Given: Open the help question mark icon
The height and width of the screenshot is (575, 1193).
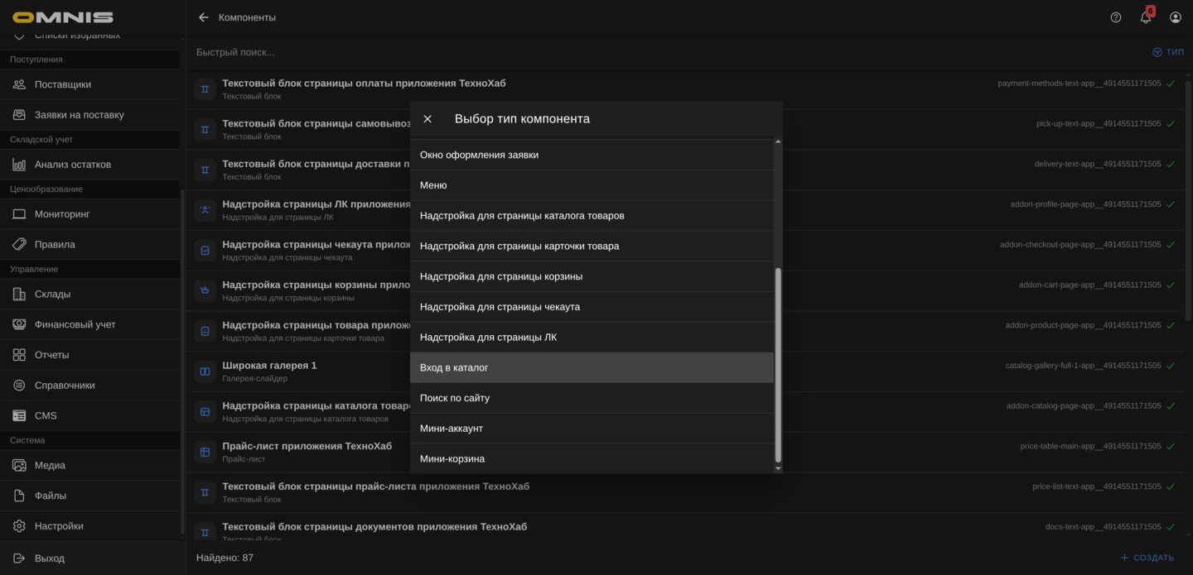Looking at the screenshot, I should pos(1116,17).
